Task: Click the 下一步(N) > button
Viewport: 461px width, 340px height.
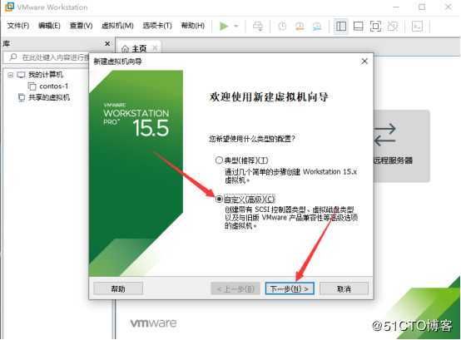Action: [x=290, y=289]
